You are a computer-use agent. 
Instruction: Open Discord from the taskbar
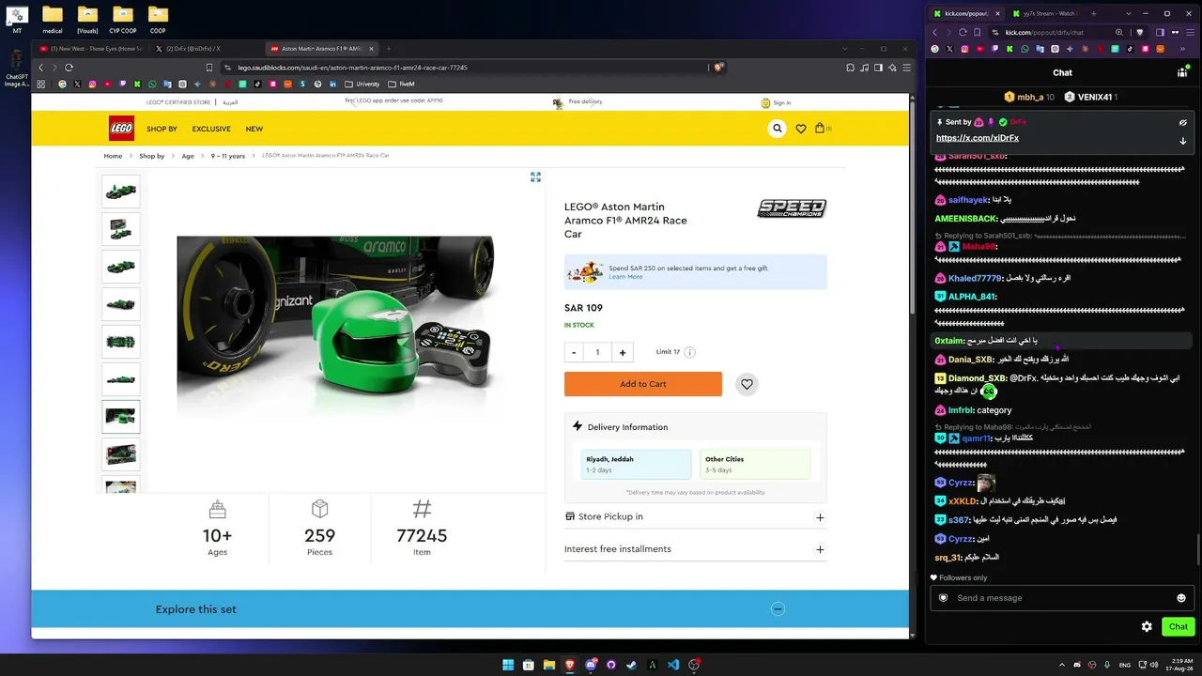click(x=591, y=665)
